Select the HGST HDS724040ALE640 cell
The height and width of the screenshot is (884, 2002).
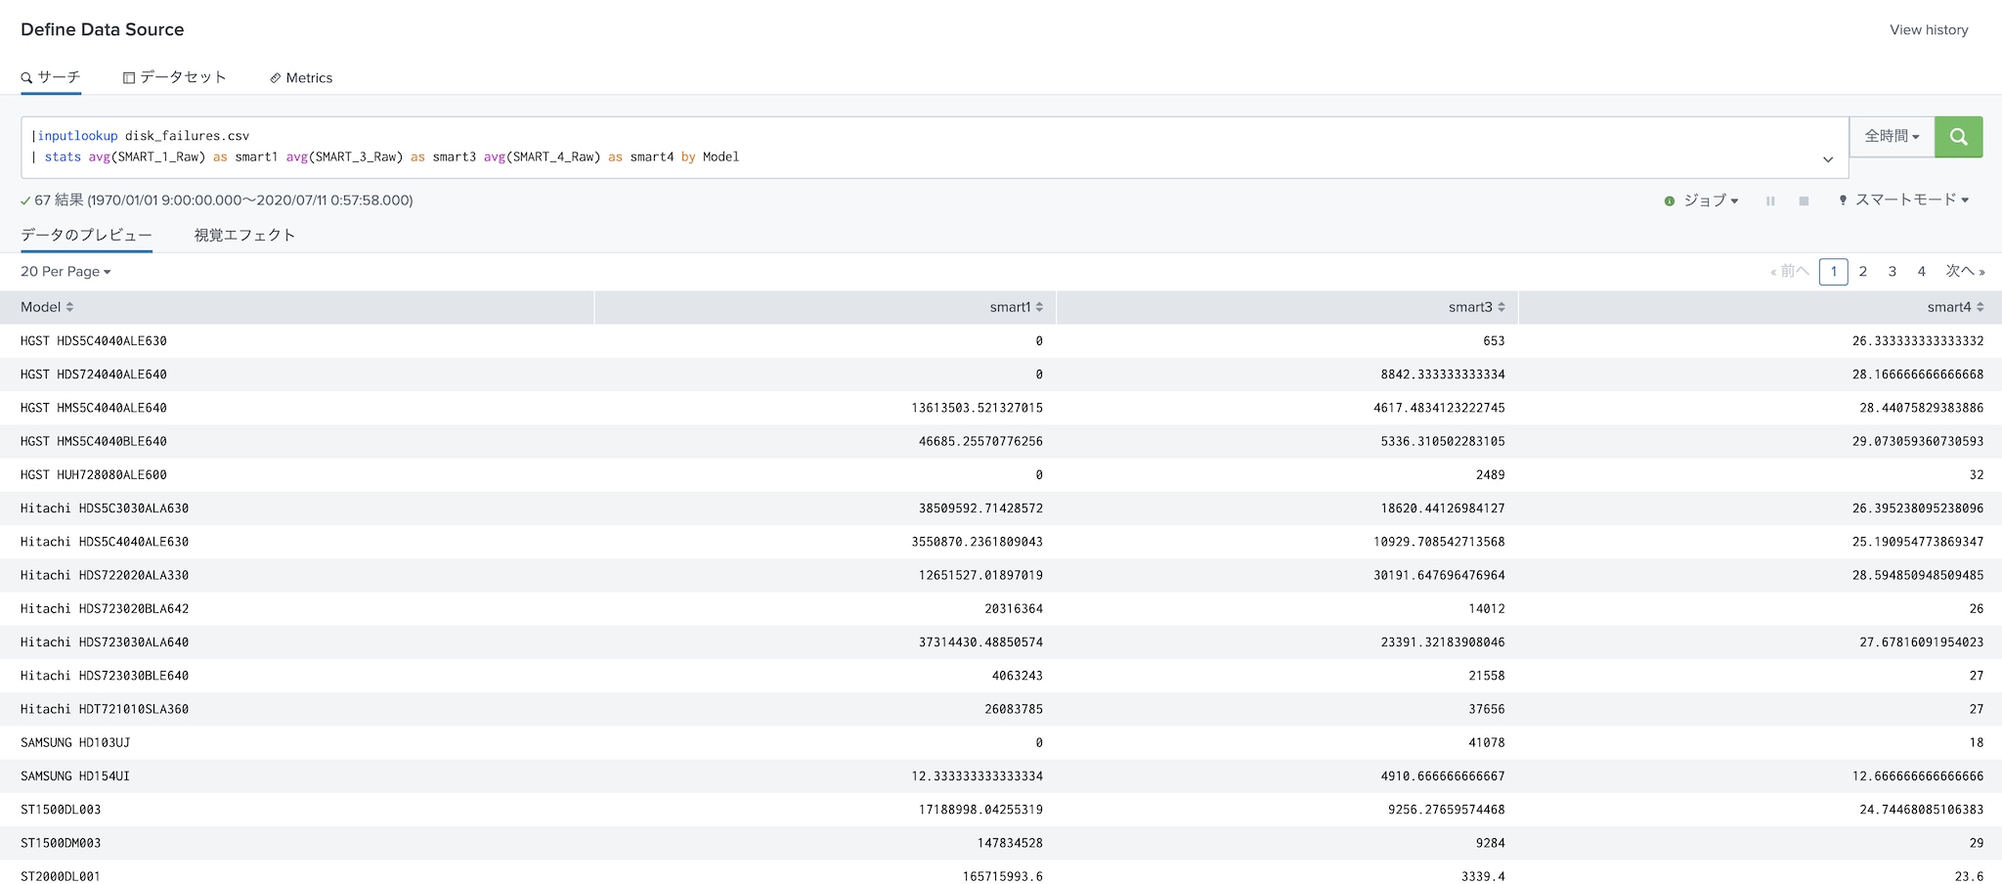[x=94, y=375]
